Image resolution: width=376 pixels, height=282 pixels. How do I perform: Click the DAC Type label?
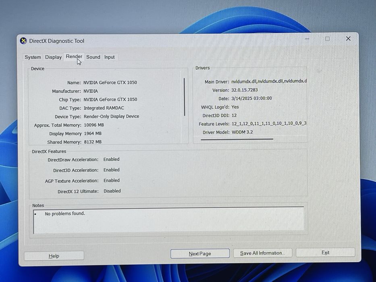tap(70, 108)
